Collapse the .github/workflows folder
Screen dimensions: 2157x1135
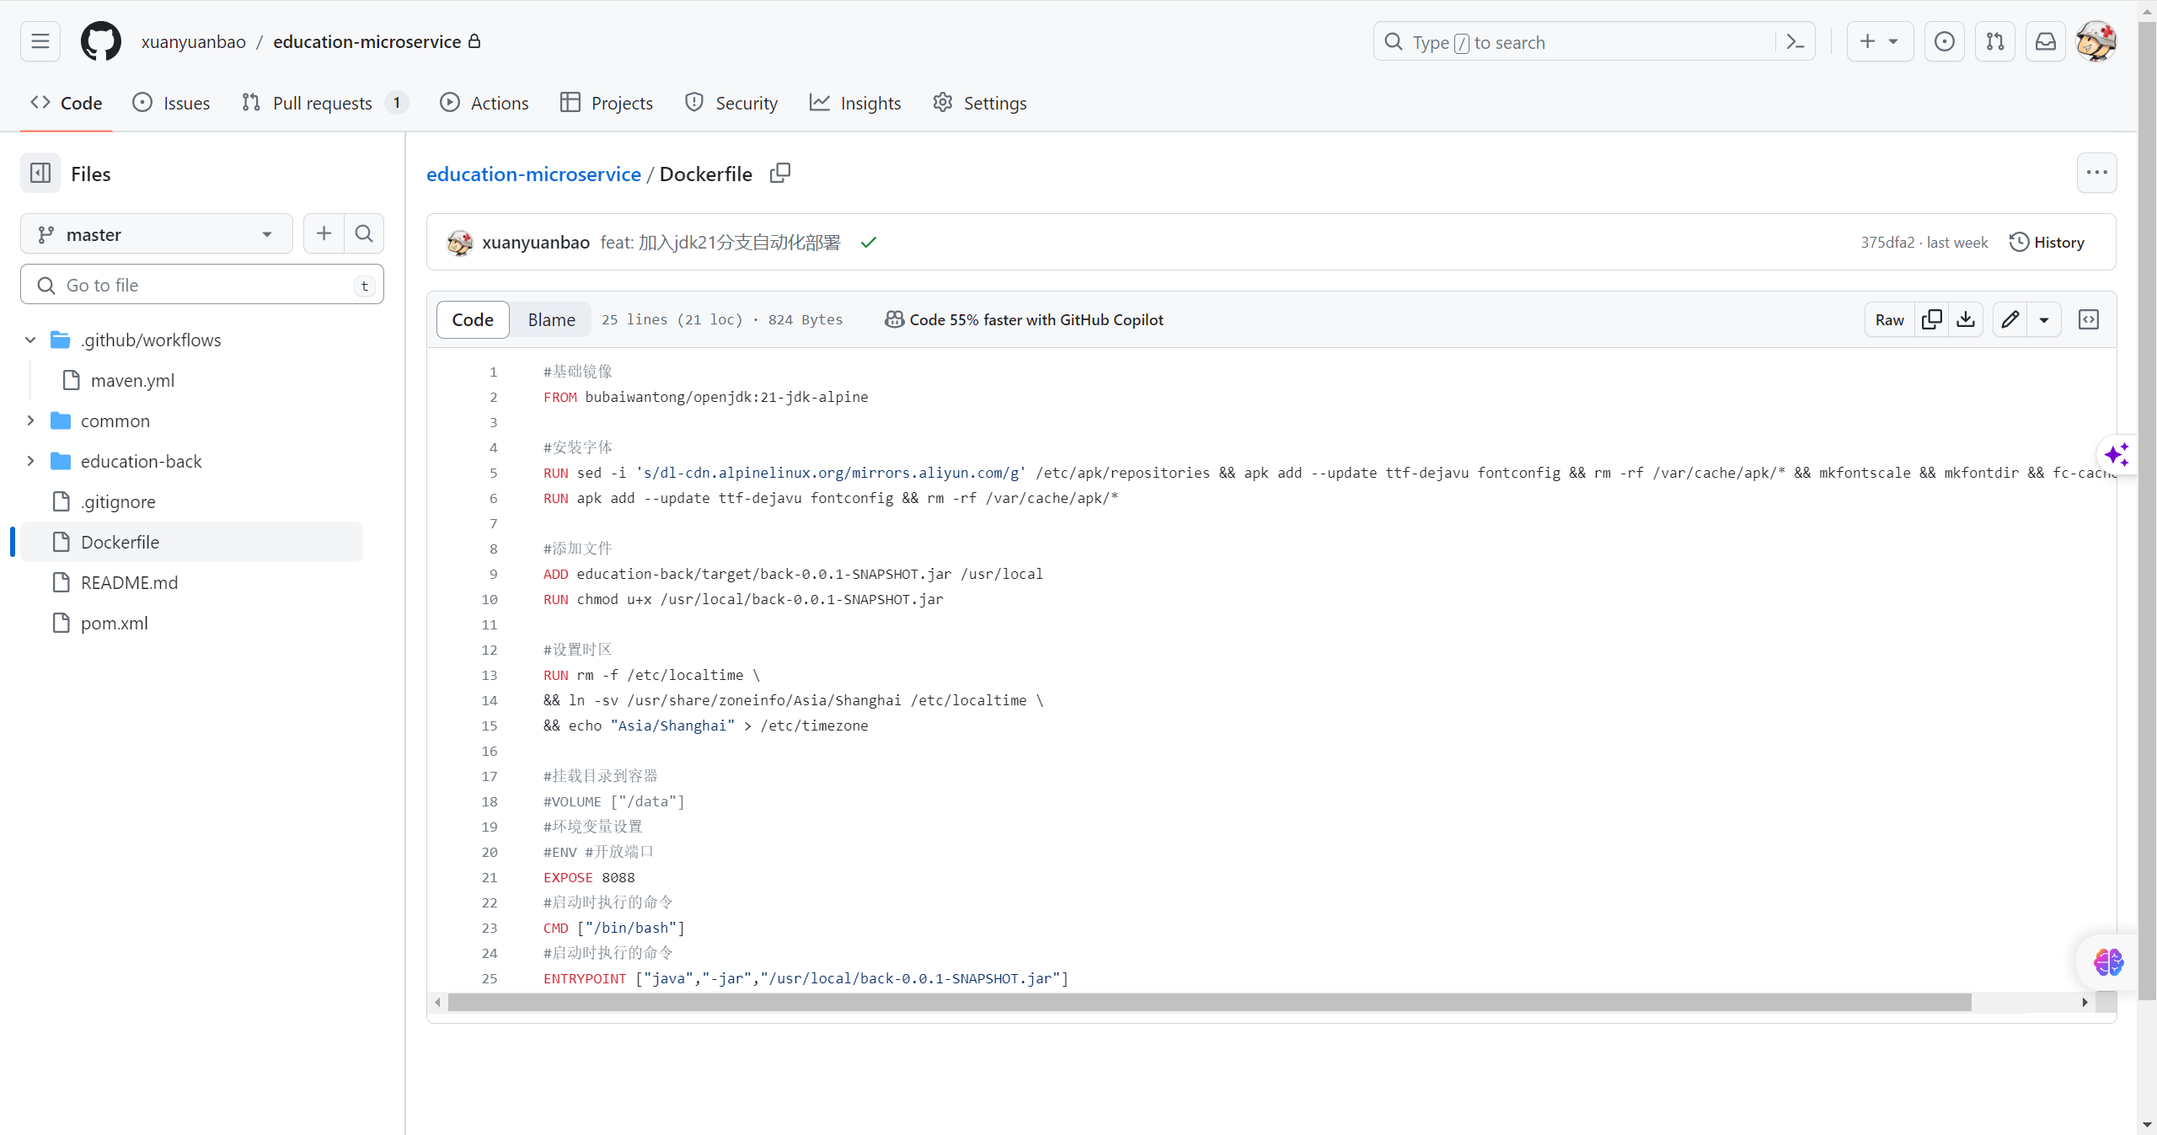tap(30, 340)
